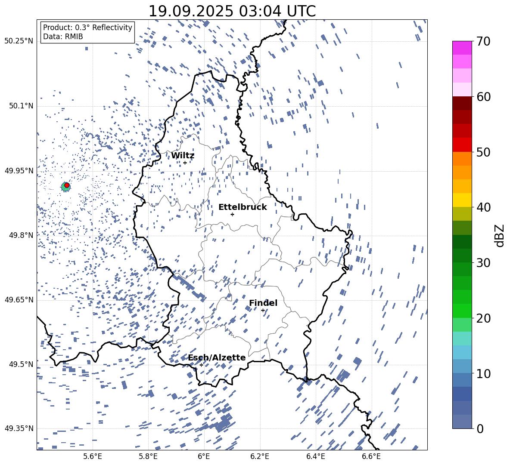Click the 5.6°E longitude label
This screenshot has width=510, height=465.
coord(93,456)
